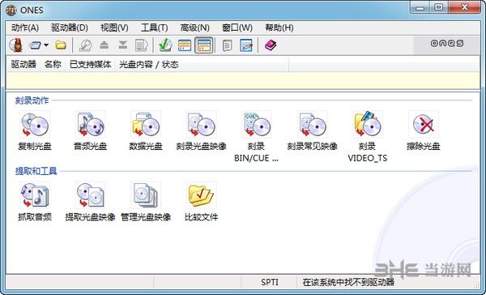Maximize the ONES window
486x295 pixels.
pos(439,7)
